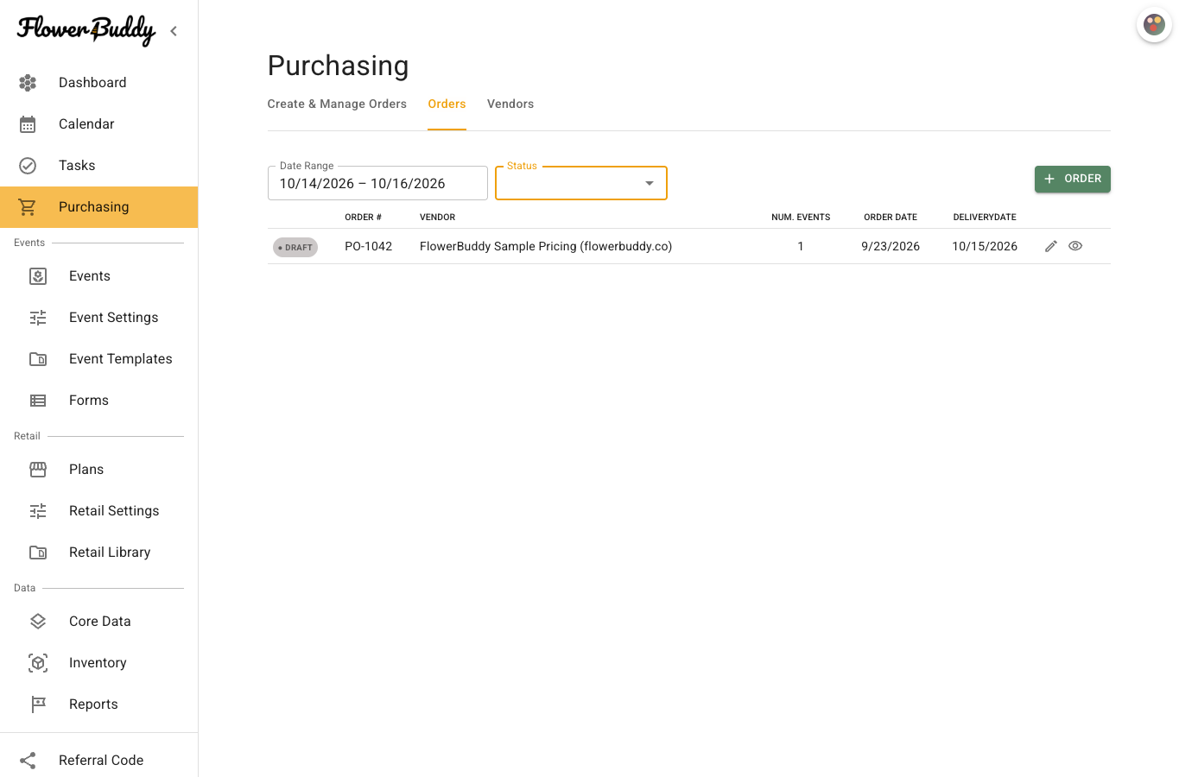Open Referral Code
Viewport: 1179px width, 777px height.
[x=98, y=761]
